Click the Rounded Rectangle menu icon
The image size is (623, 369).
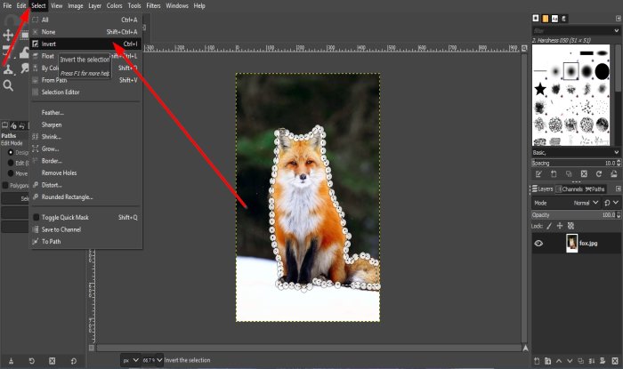tap(36, 197)
